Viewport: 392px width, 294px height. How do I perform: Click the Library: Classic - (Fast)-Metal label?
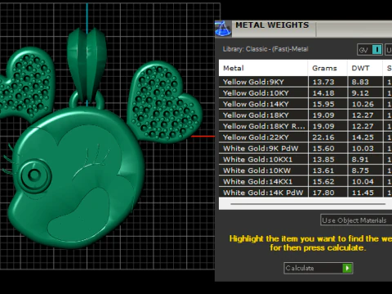[265, 49]
